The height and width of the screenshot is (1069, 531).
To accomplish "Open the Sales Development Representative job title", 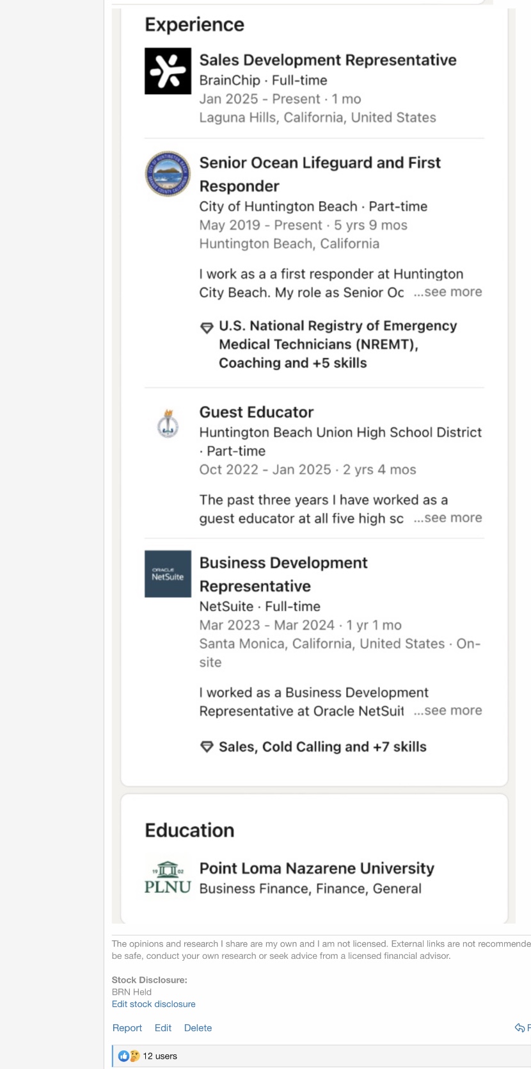I will 328,60.
